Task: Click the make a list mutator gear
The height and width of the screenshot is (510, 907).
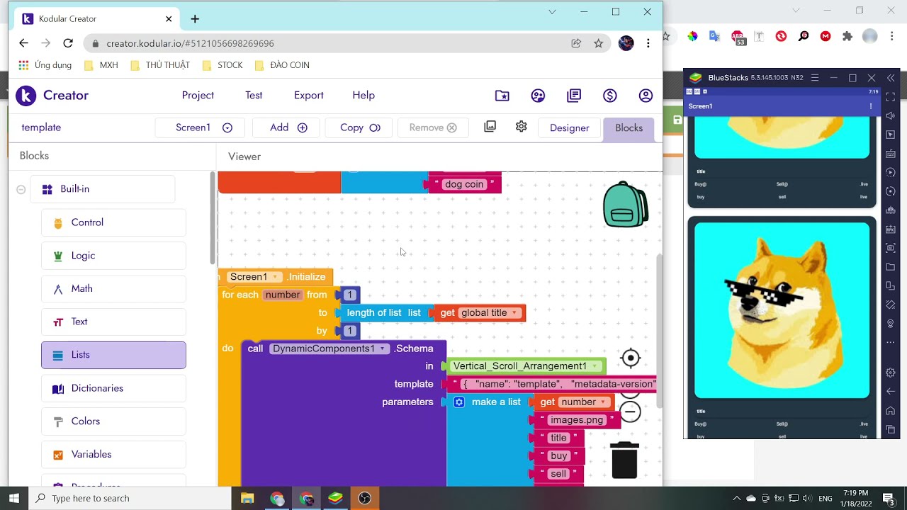Action: point(459,402)
